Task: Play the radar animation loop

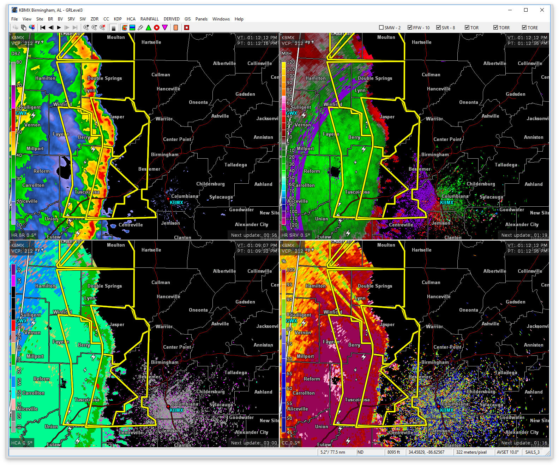Action: click(x=59, y=28)
